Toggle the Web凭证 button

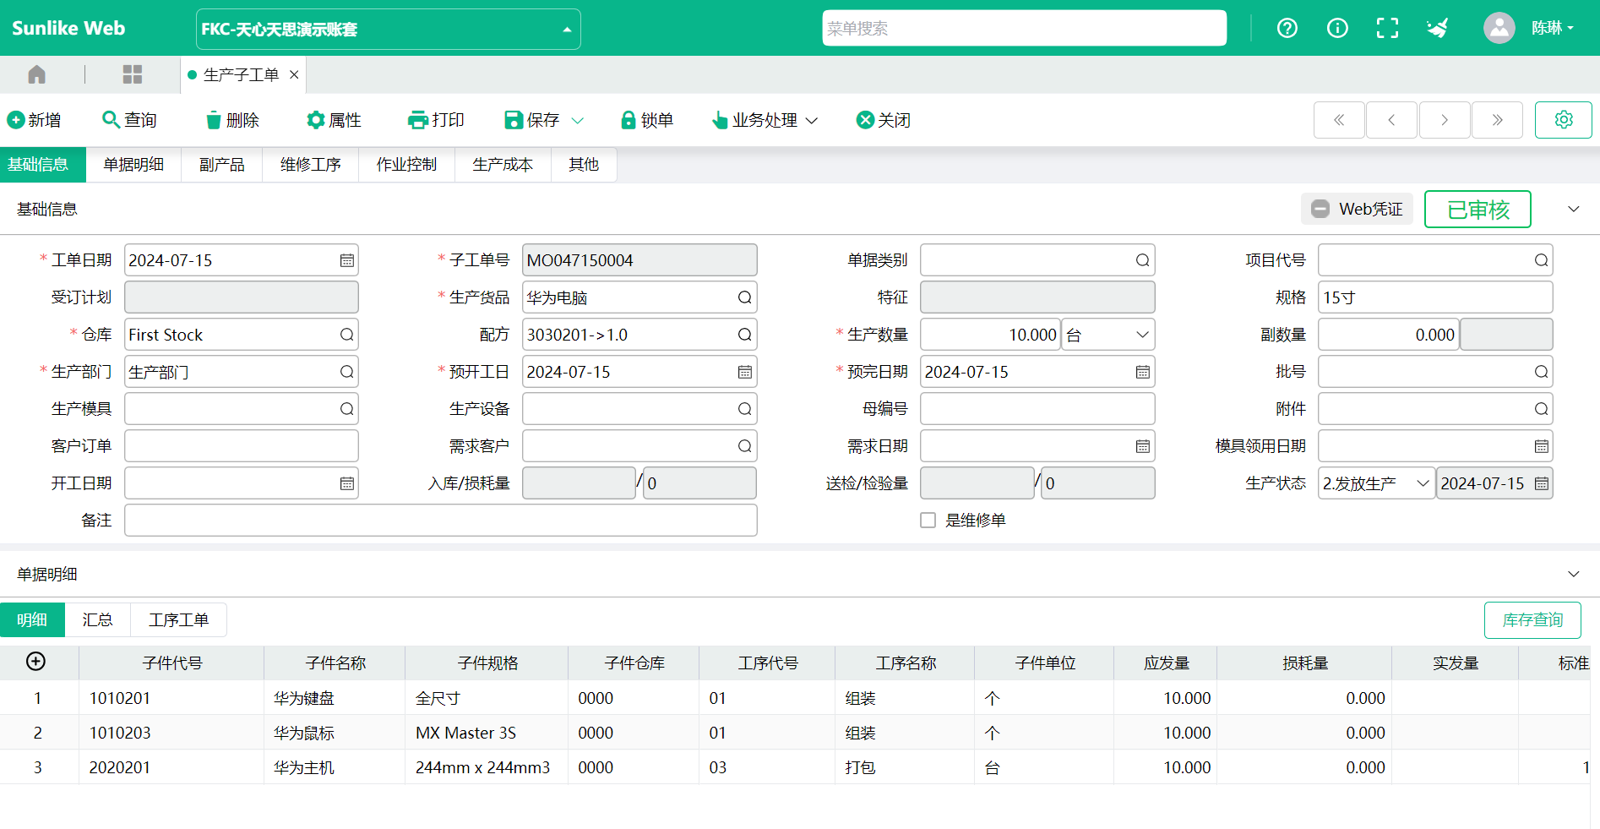(x=1356, y=209)
